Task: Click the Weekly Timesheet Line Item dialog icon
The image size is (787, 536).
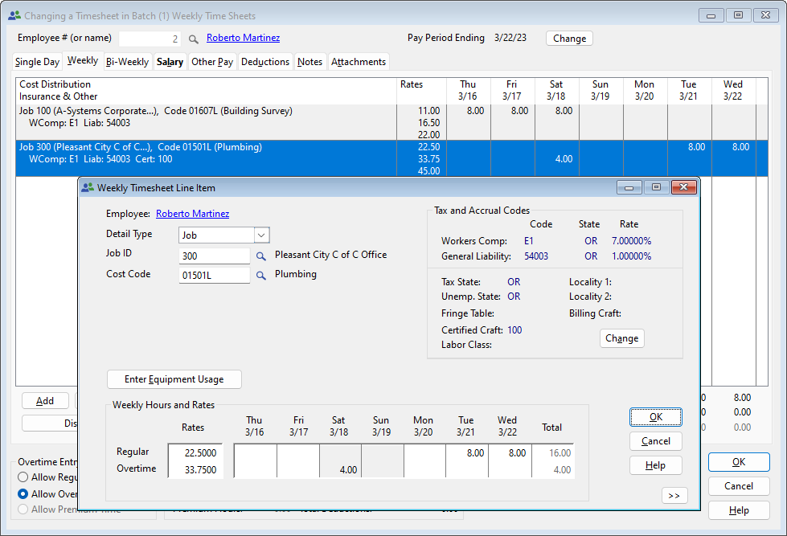Action: 88,187
